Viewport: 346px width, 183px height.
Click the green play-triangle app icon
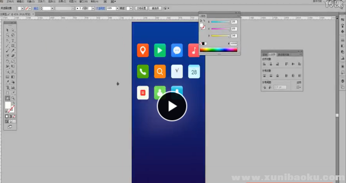tap(160, 50)
